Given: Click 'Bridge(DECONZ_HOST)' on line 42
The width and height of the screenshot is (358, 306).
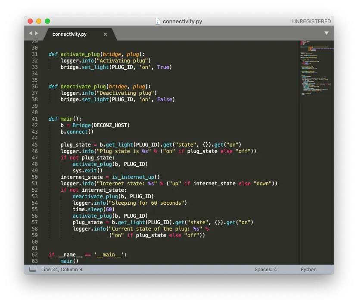Looking at the screenshot, I should click(x=101, y=125).
